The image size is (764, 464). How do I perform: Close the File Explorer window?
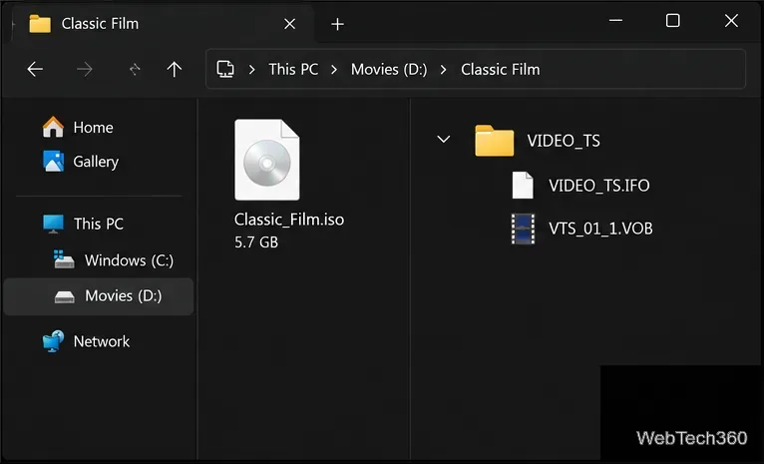[731, 21]
